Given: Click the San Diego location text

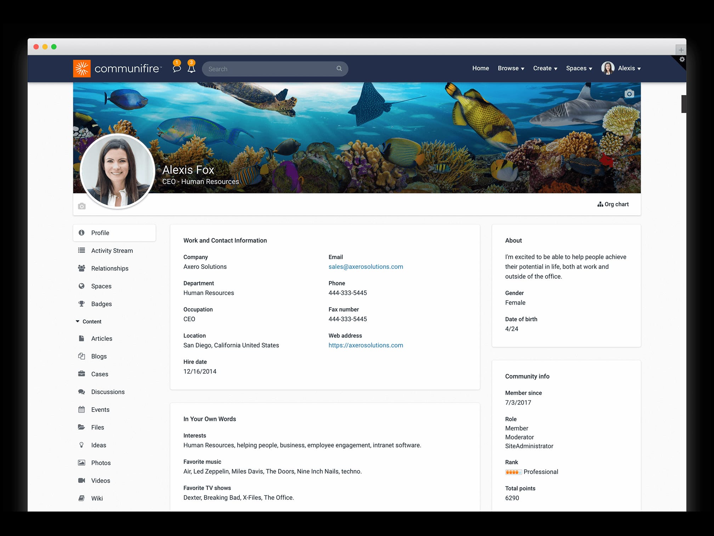Looking at the screenshot, I should [x=231, y=345].
